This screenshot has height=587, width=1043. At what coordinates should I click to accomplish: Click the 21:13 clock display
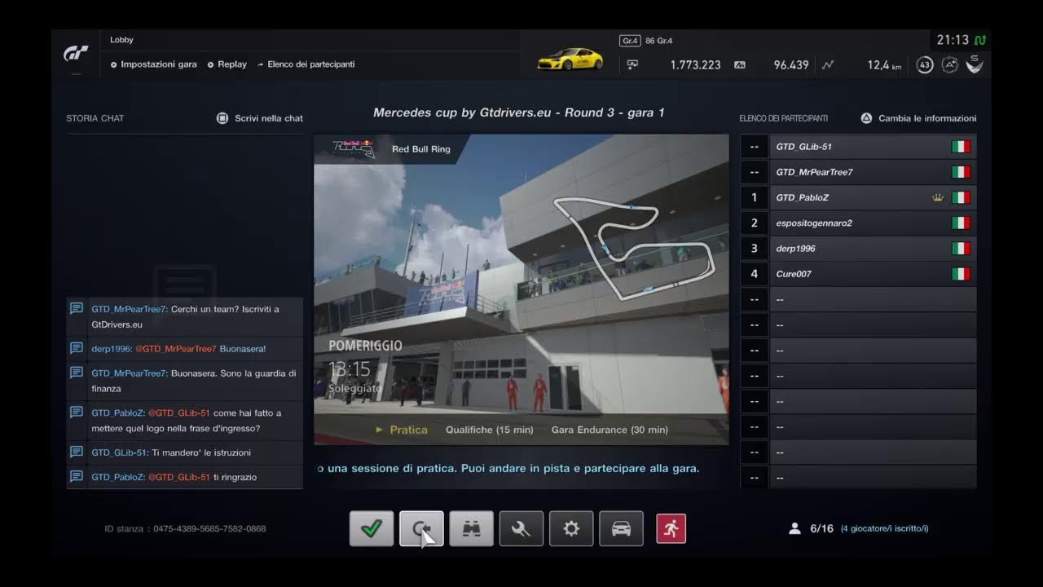point(953,40)
